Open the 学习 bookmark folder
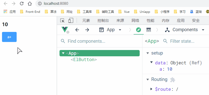This screenshot has height=95, width=209. click(x=180, y=12)
